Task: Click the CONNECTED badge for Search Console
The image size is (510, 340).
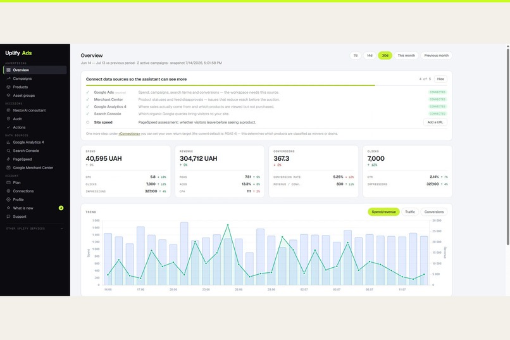Action: pyautogui.click(x=437, y=114)
